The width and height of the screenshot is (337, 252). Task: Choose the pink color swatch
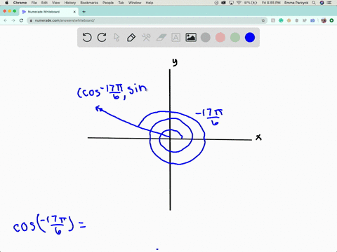pos(220,37)
